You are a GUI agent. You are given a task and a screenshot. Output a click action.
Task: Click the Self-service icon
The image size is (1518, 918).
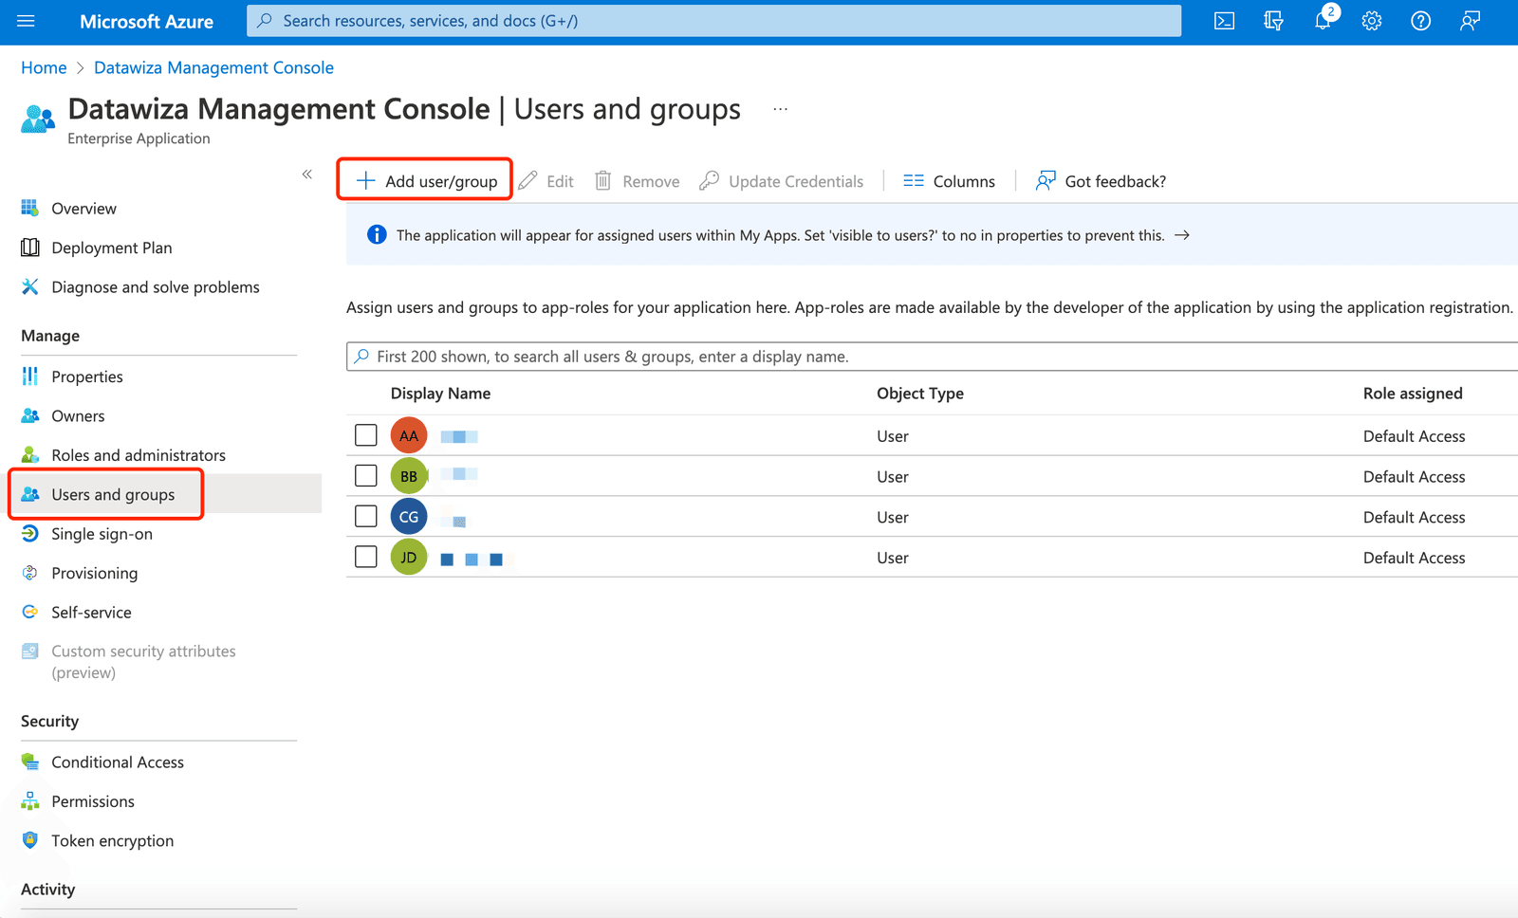[30, 612]
